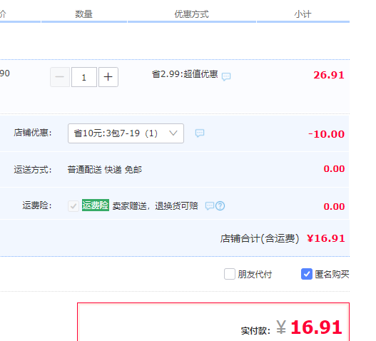Click the green 运费险 badge
Viewport: 376px width, 341px height.
click(96, 205)
